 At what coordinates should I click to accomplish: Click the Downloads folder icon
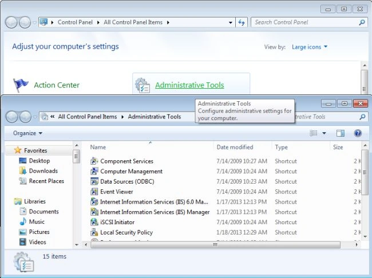tap(23, 171)
